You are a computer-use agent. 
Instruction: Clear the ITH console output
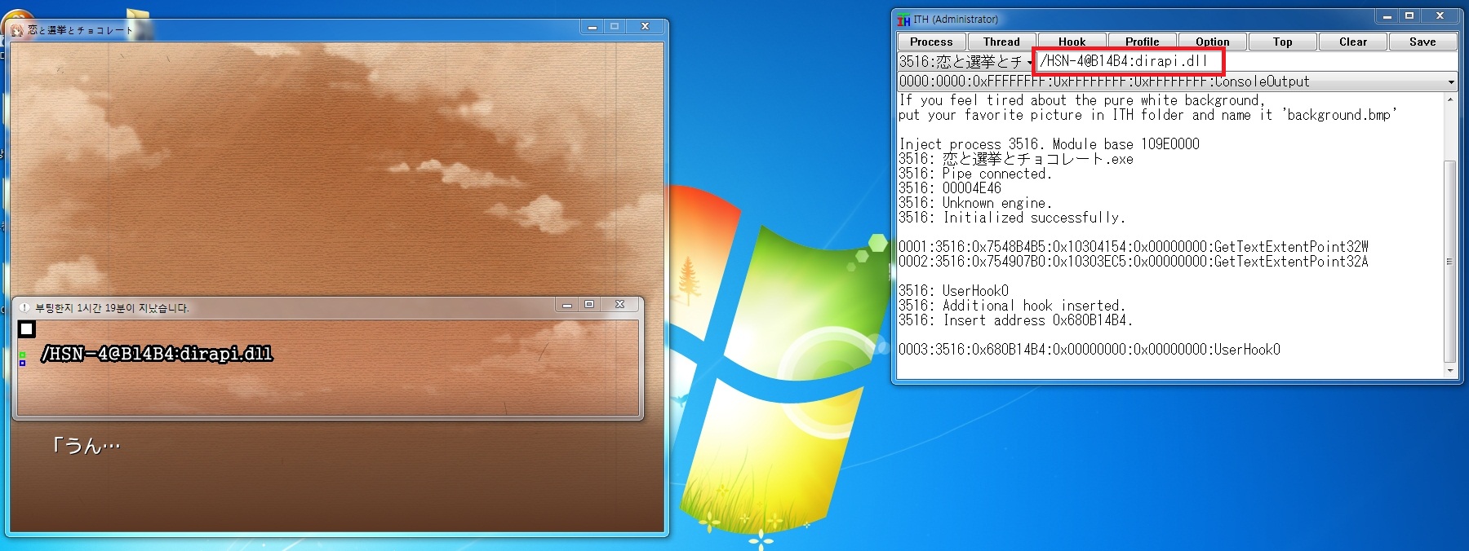tap(1352, 42)
